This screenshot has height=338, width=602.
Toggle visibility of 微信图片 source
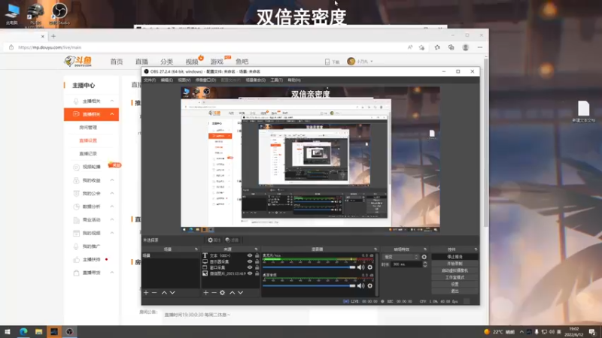250,273
